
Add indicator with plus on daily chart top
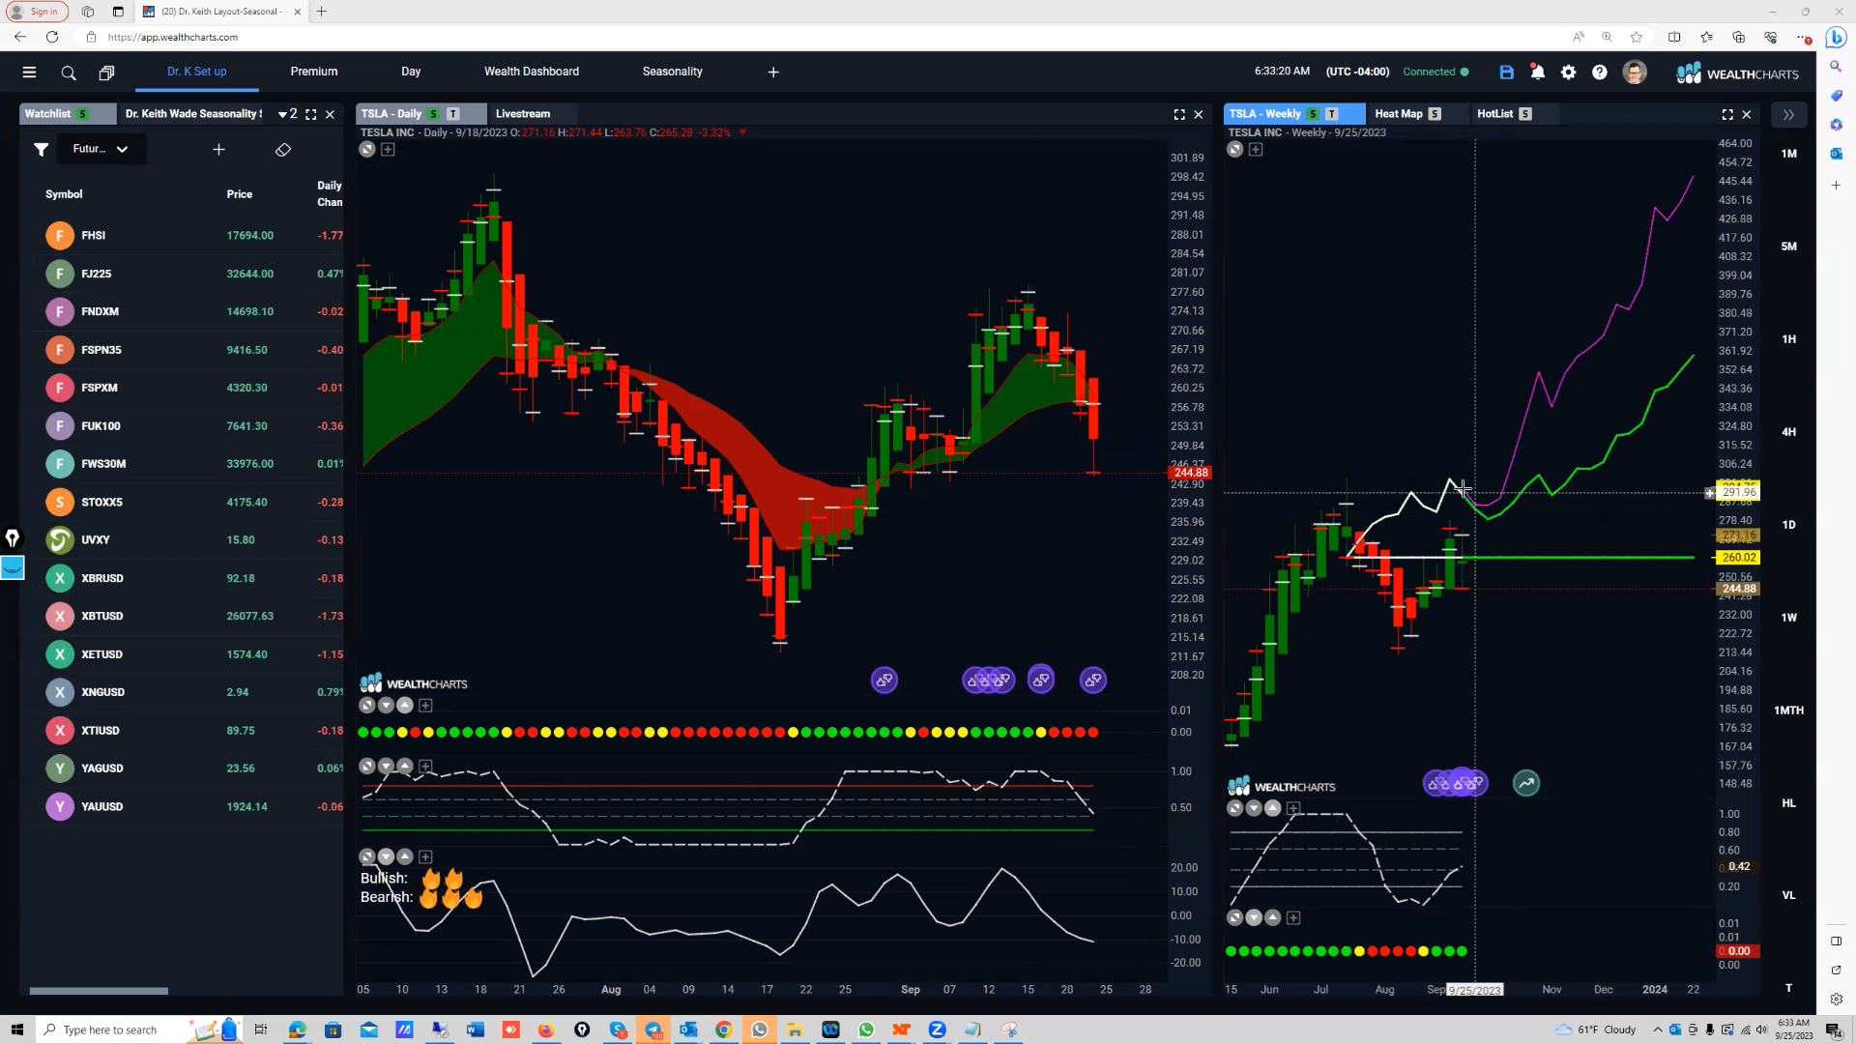[388, 149]
